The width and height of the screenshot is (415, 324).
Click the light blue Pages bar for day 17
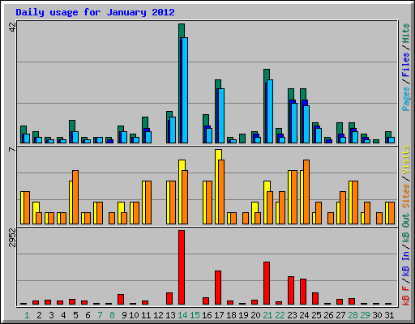pos(221,116)
